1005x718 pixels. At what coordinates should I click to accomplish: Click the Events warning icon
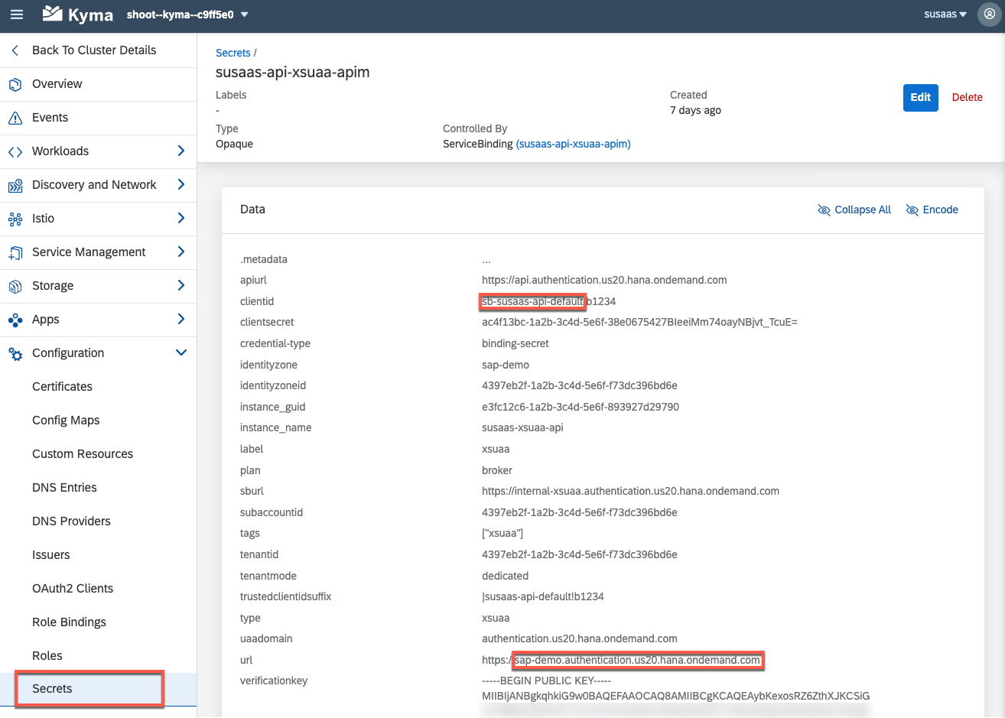pos(15,118)
